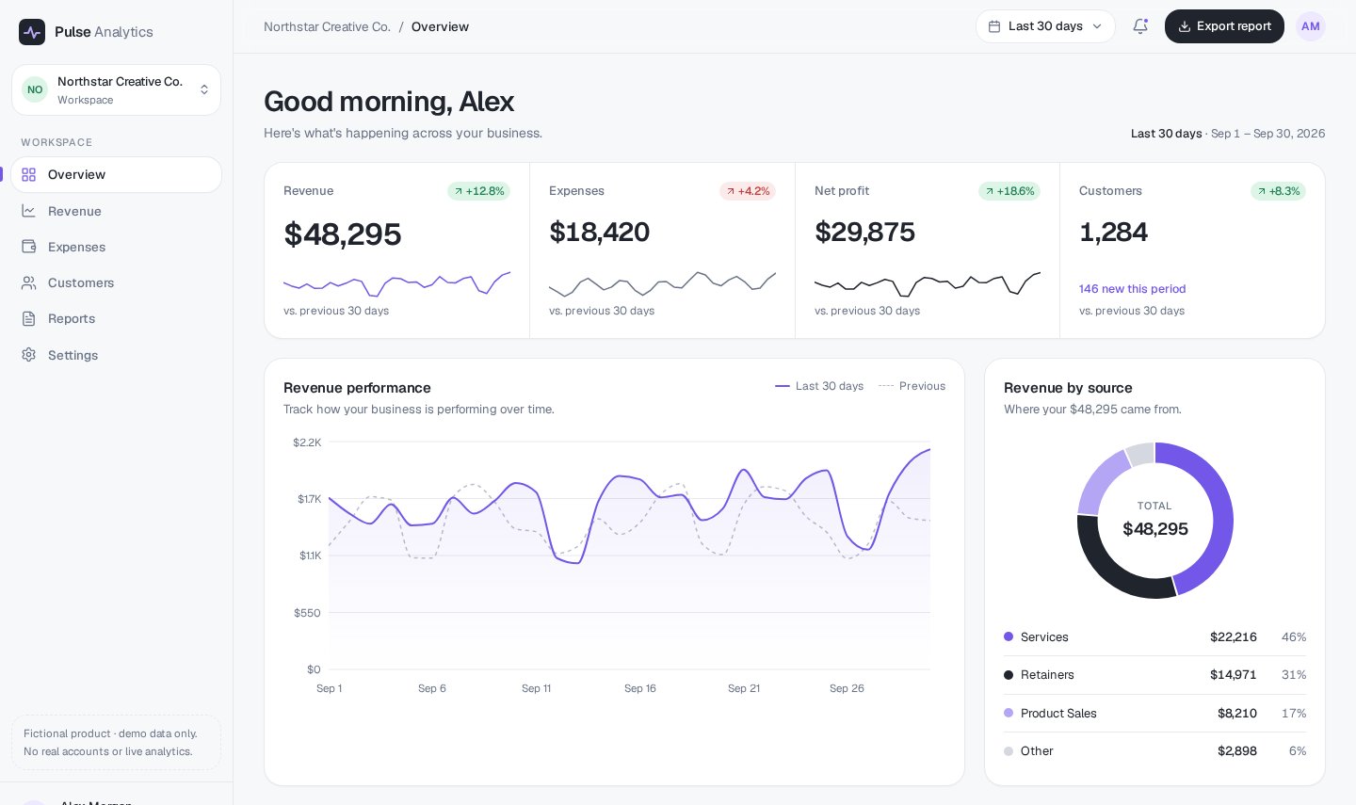Click the $29,875 Net profit value
This screenshot has height=805, width=1356.
pos(864,232)
